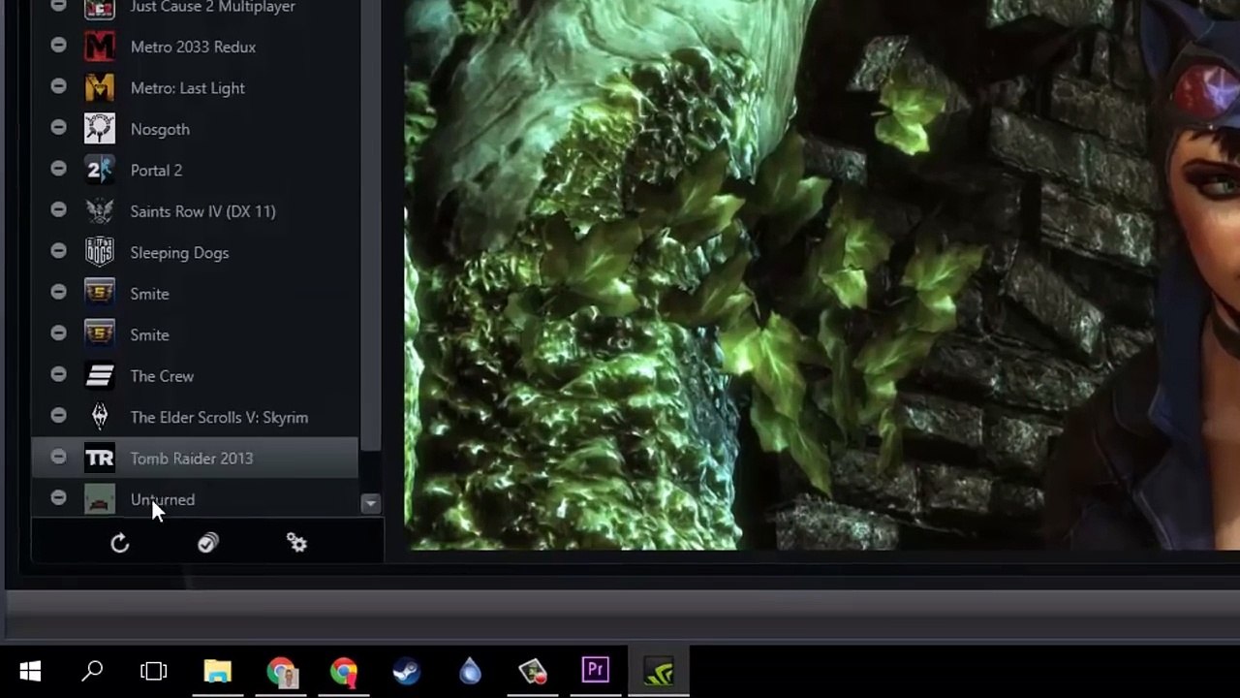This screenshot has height=698, width=1240.
Task: Click The Crew game icon
Action: [100, 376]
